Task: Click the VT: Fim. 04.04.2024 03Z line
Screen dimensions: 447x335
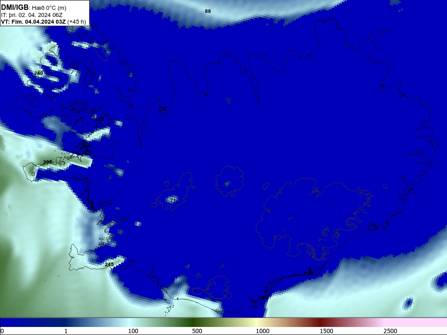Action: (43, 21)
